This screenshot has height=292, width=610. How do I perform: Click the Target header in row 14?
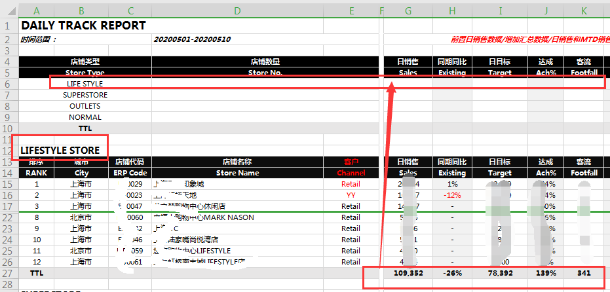500,173
